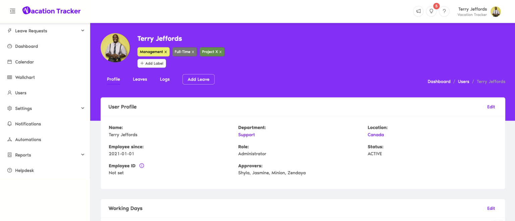The width and height of the screenshot is (515, 221).
Task: Click the Add Label button
Action: click(x=152, y=63)
